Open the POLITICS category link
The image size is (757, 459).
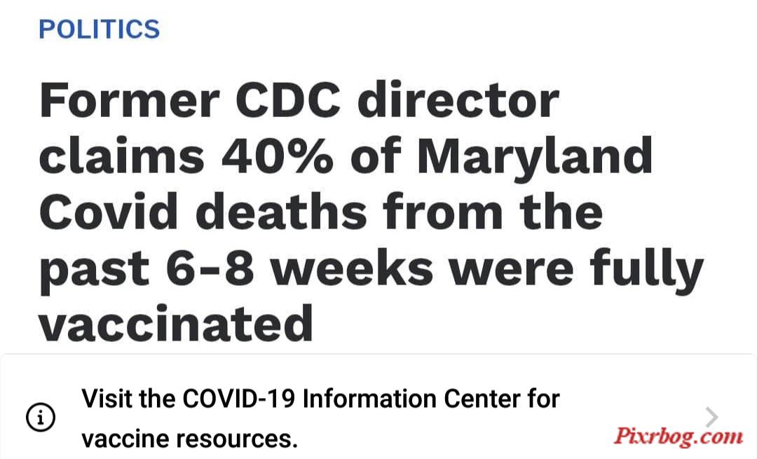point(99,29)
